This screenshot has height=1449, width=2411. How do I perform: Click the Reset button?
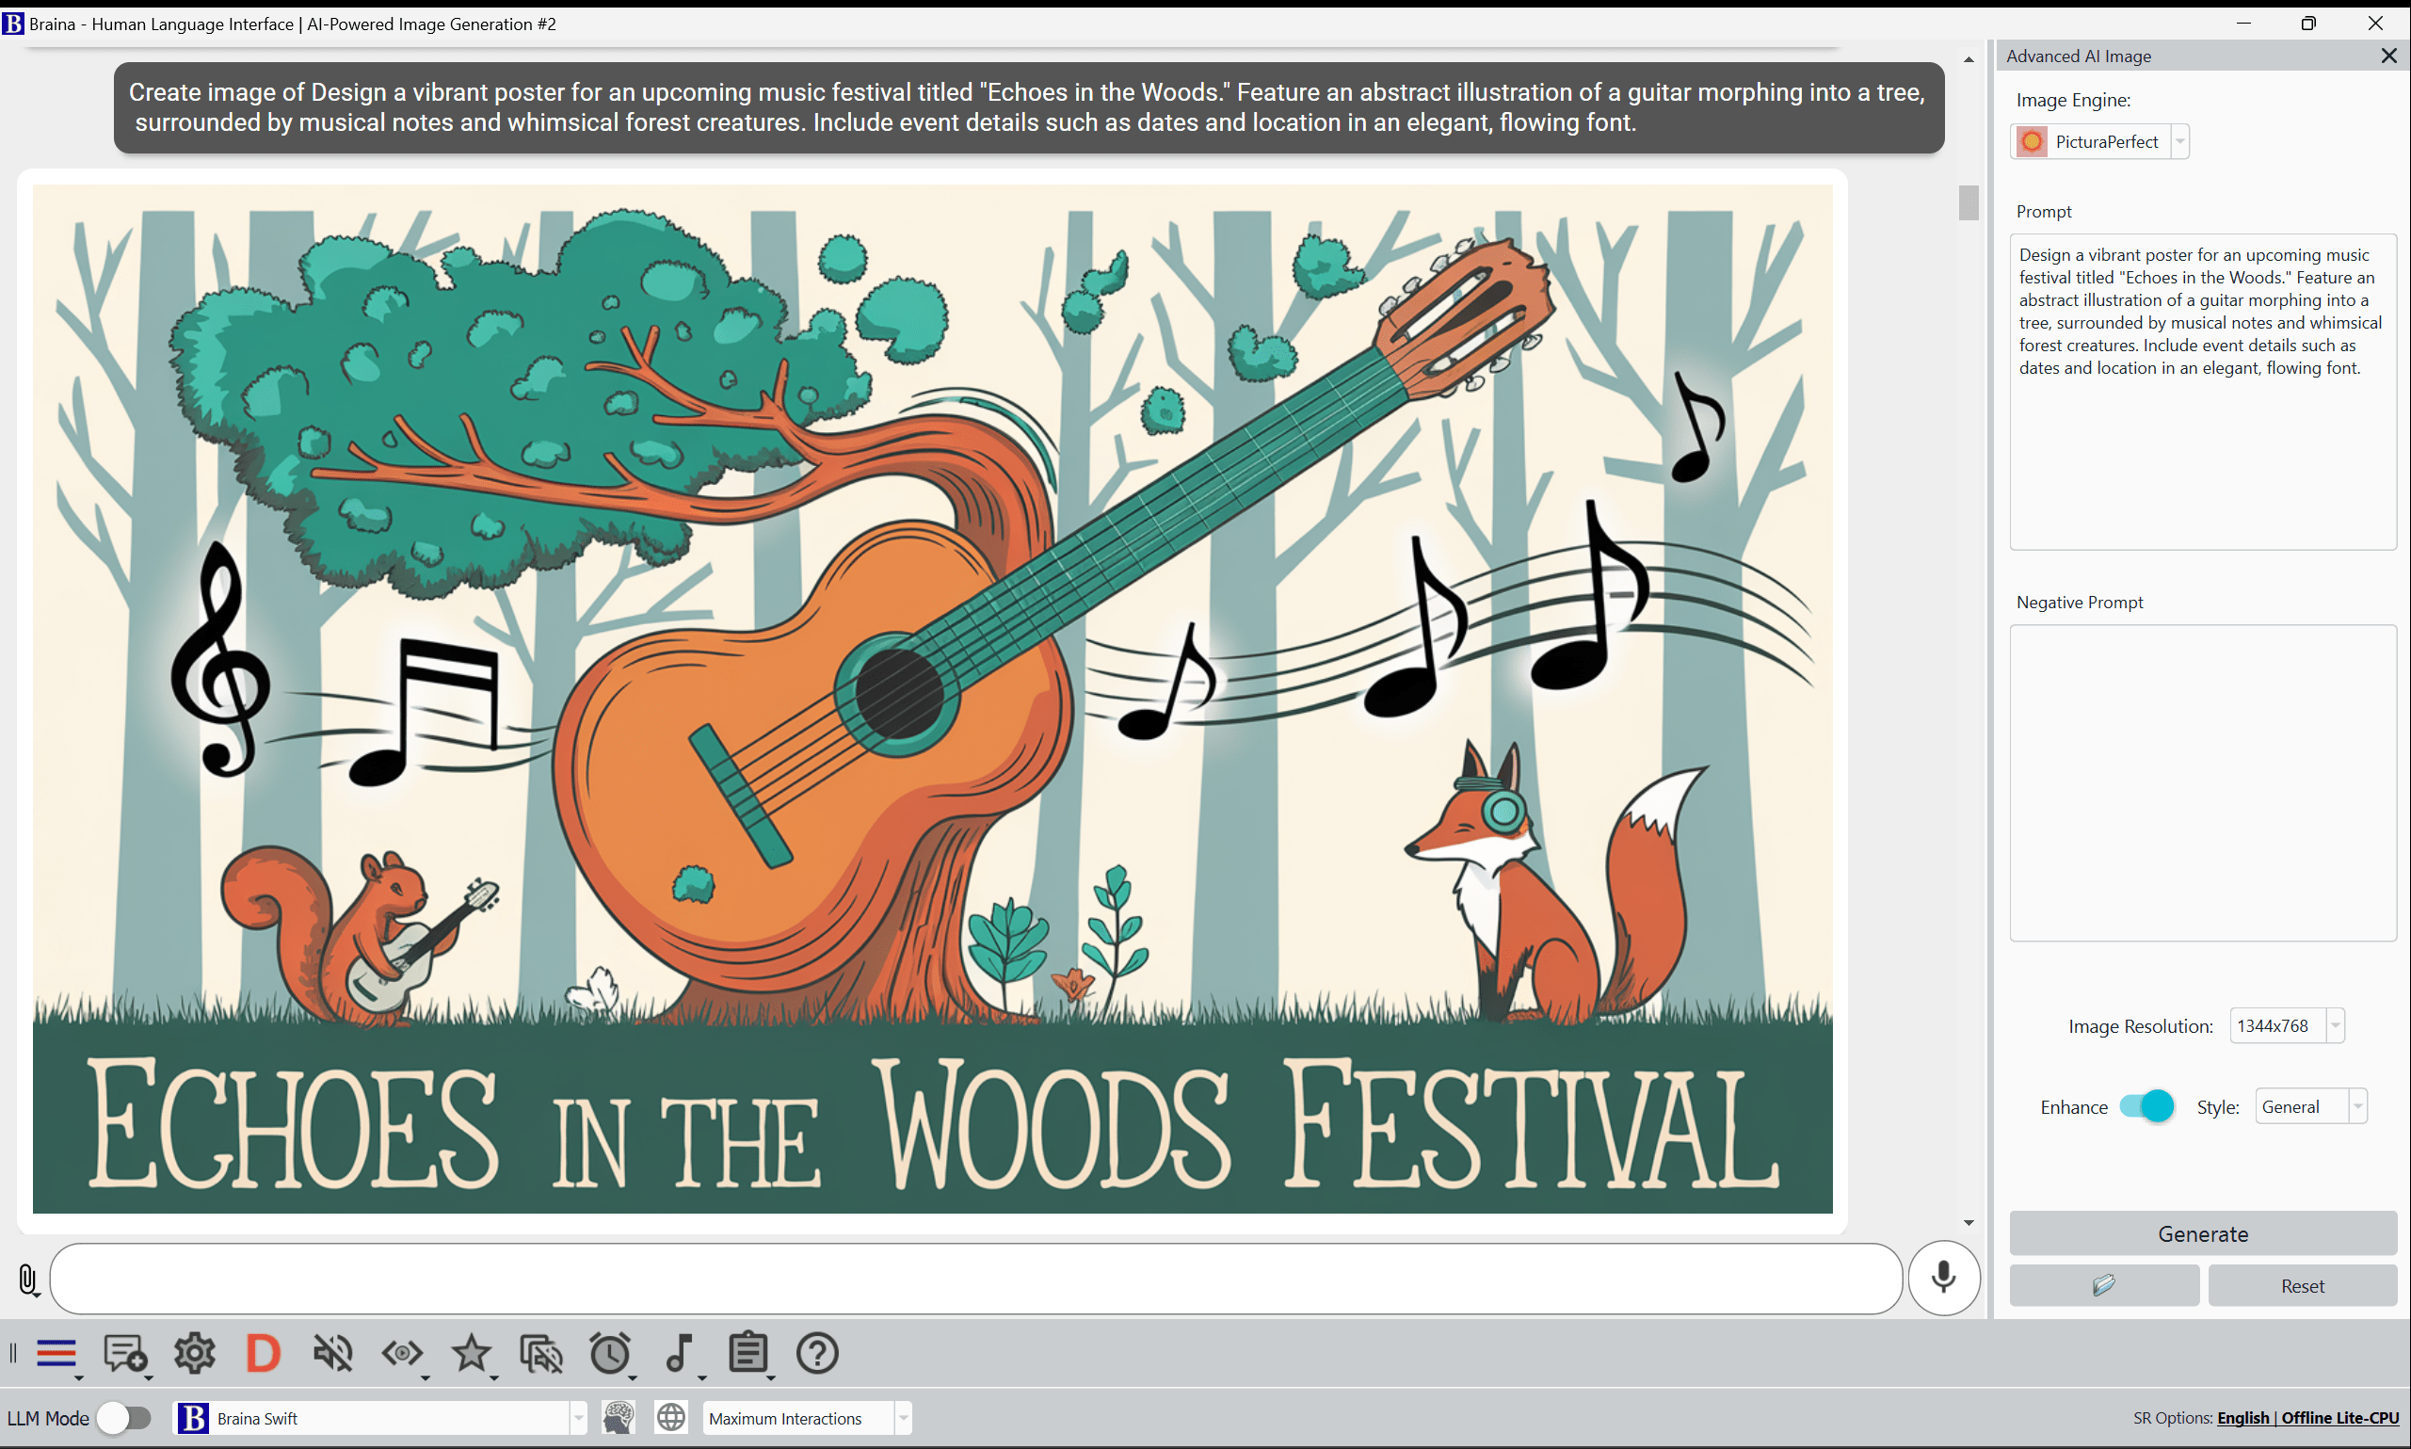coord(2302,1285)
